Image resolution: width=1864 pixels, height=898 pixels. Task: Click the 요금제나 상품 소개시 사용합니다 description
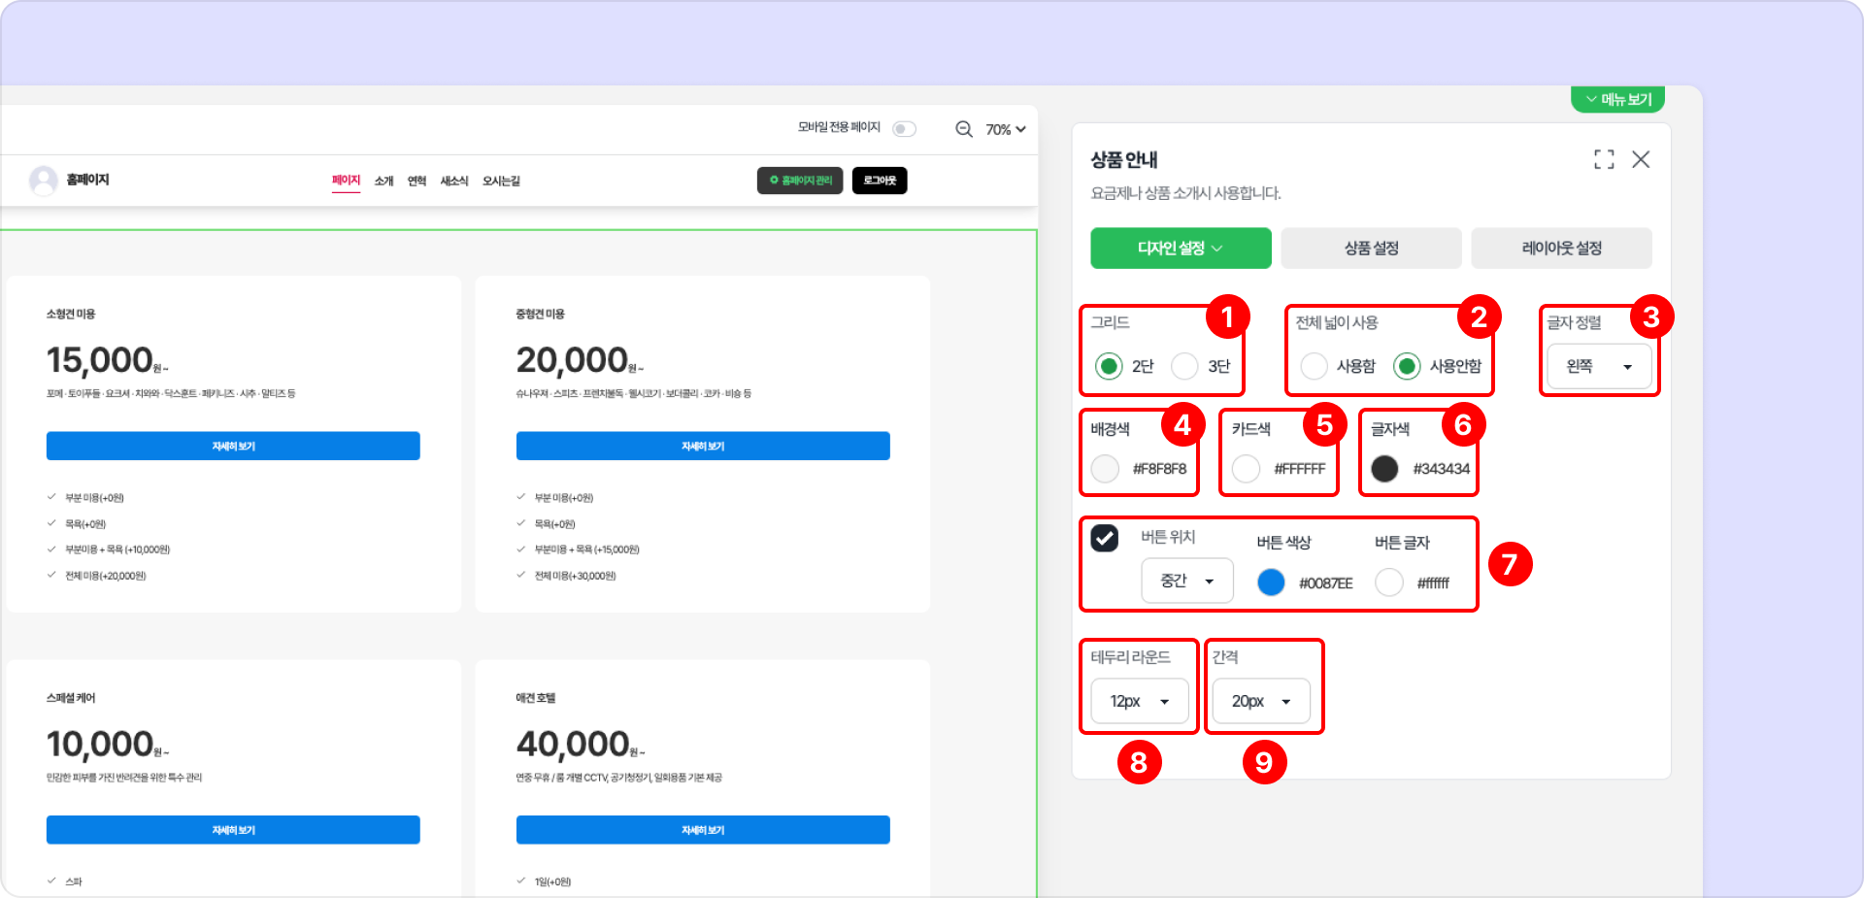[x=1186, y=193]
